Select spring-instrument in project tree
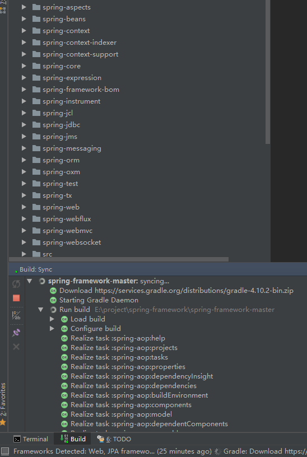The image size is (307, 457). [x=72, y=101]
